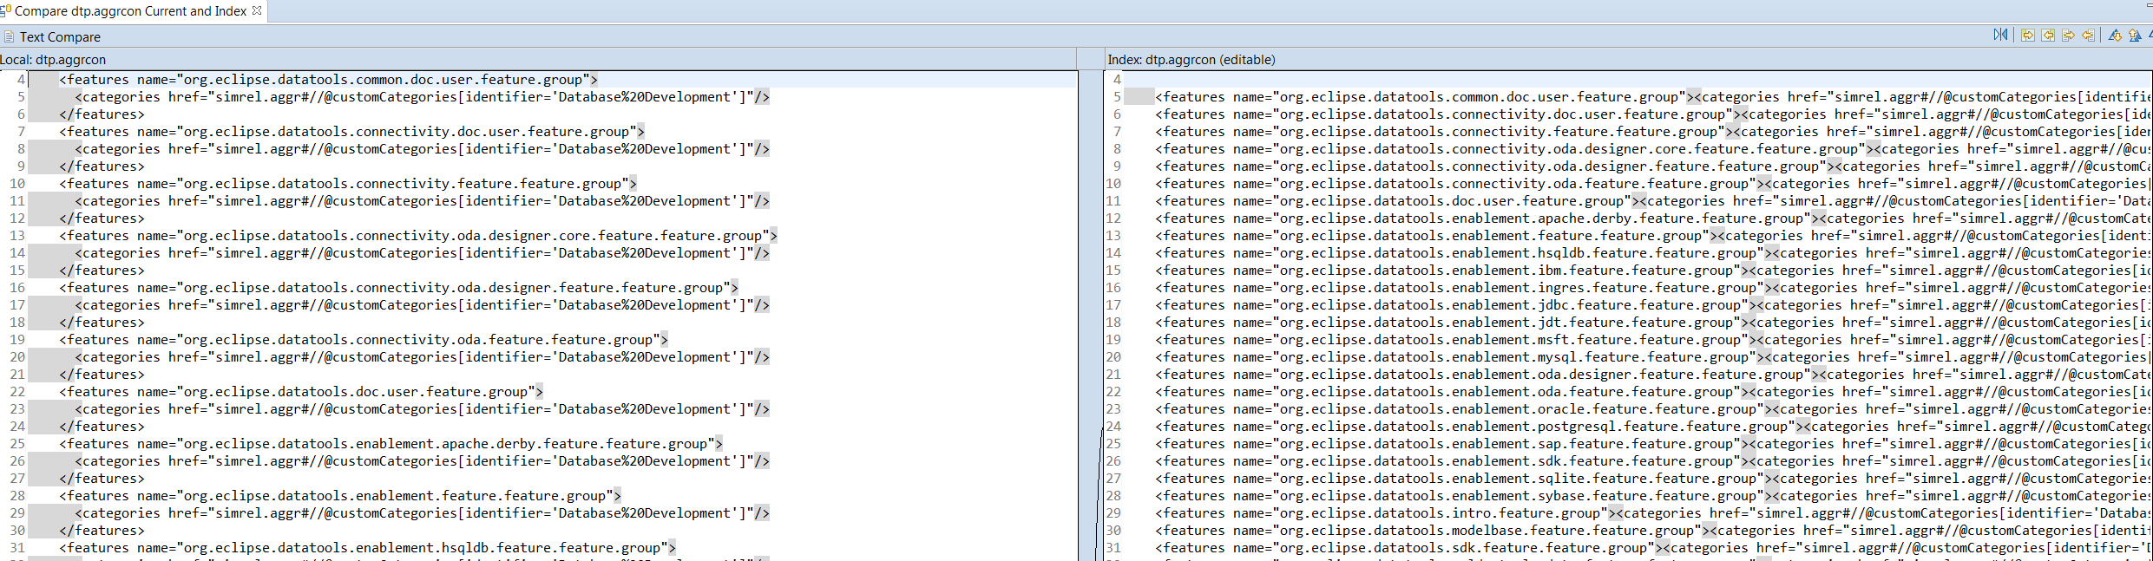Click right line 24 enablement.postgresql feature
This screenshot has height=561, width=2153.
pyautogui.click(x=1479, y=427)
